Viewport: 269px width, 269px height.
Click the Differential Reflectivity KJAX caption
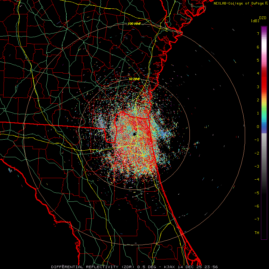coord(134,267)
